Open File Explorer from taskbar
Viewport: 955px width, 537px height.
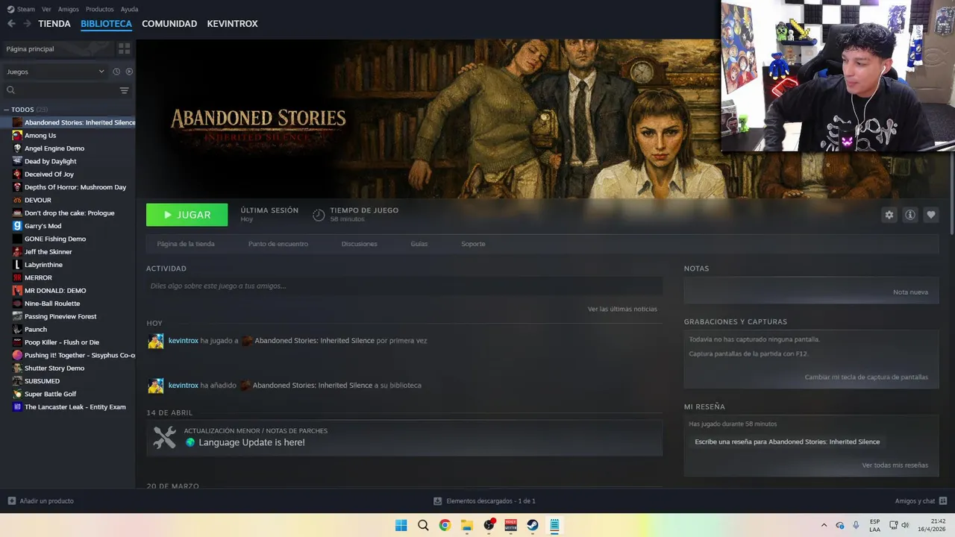click(x=466, y=525)
